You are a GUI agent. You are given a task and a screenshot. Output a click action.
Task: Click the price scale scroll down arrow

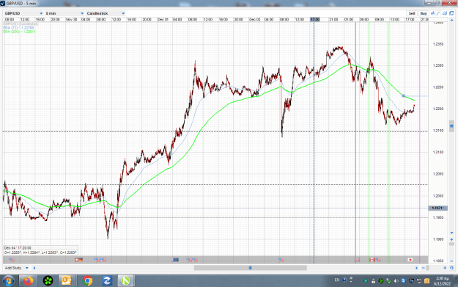click(x=451, y=233)
